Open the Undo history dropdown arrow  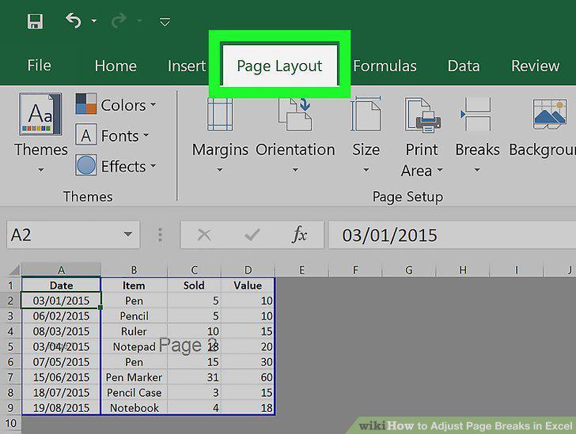pyautogui.click(x=94, y=21)
